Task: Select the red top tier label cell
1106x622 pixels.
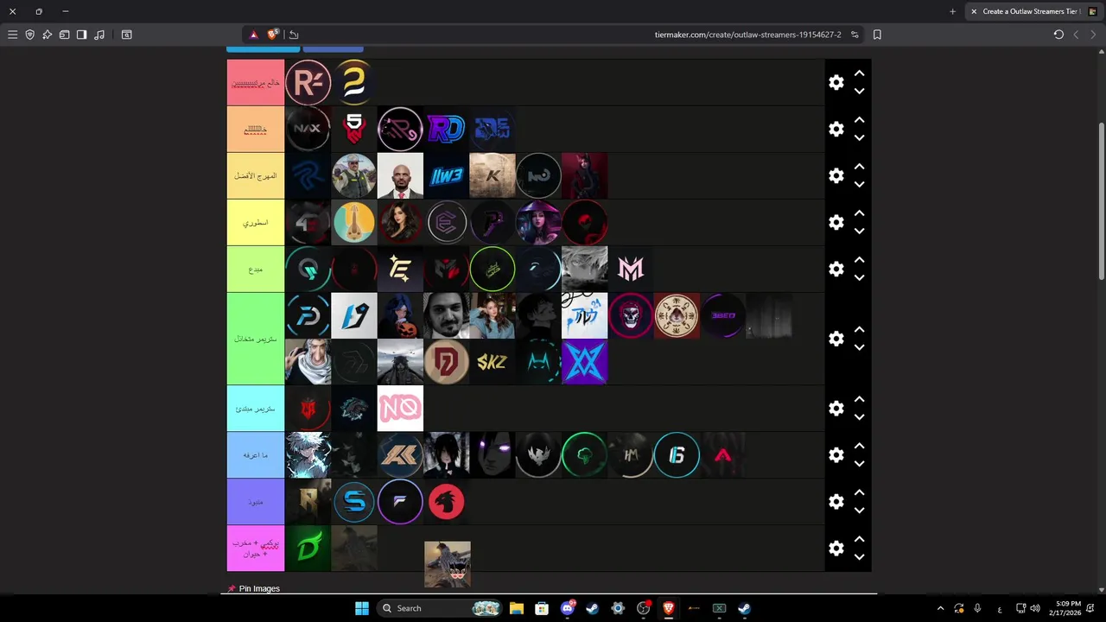Action: (x=256, y=83)
